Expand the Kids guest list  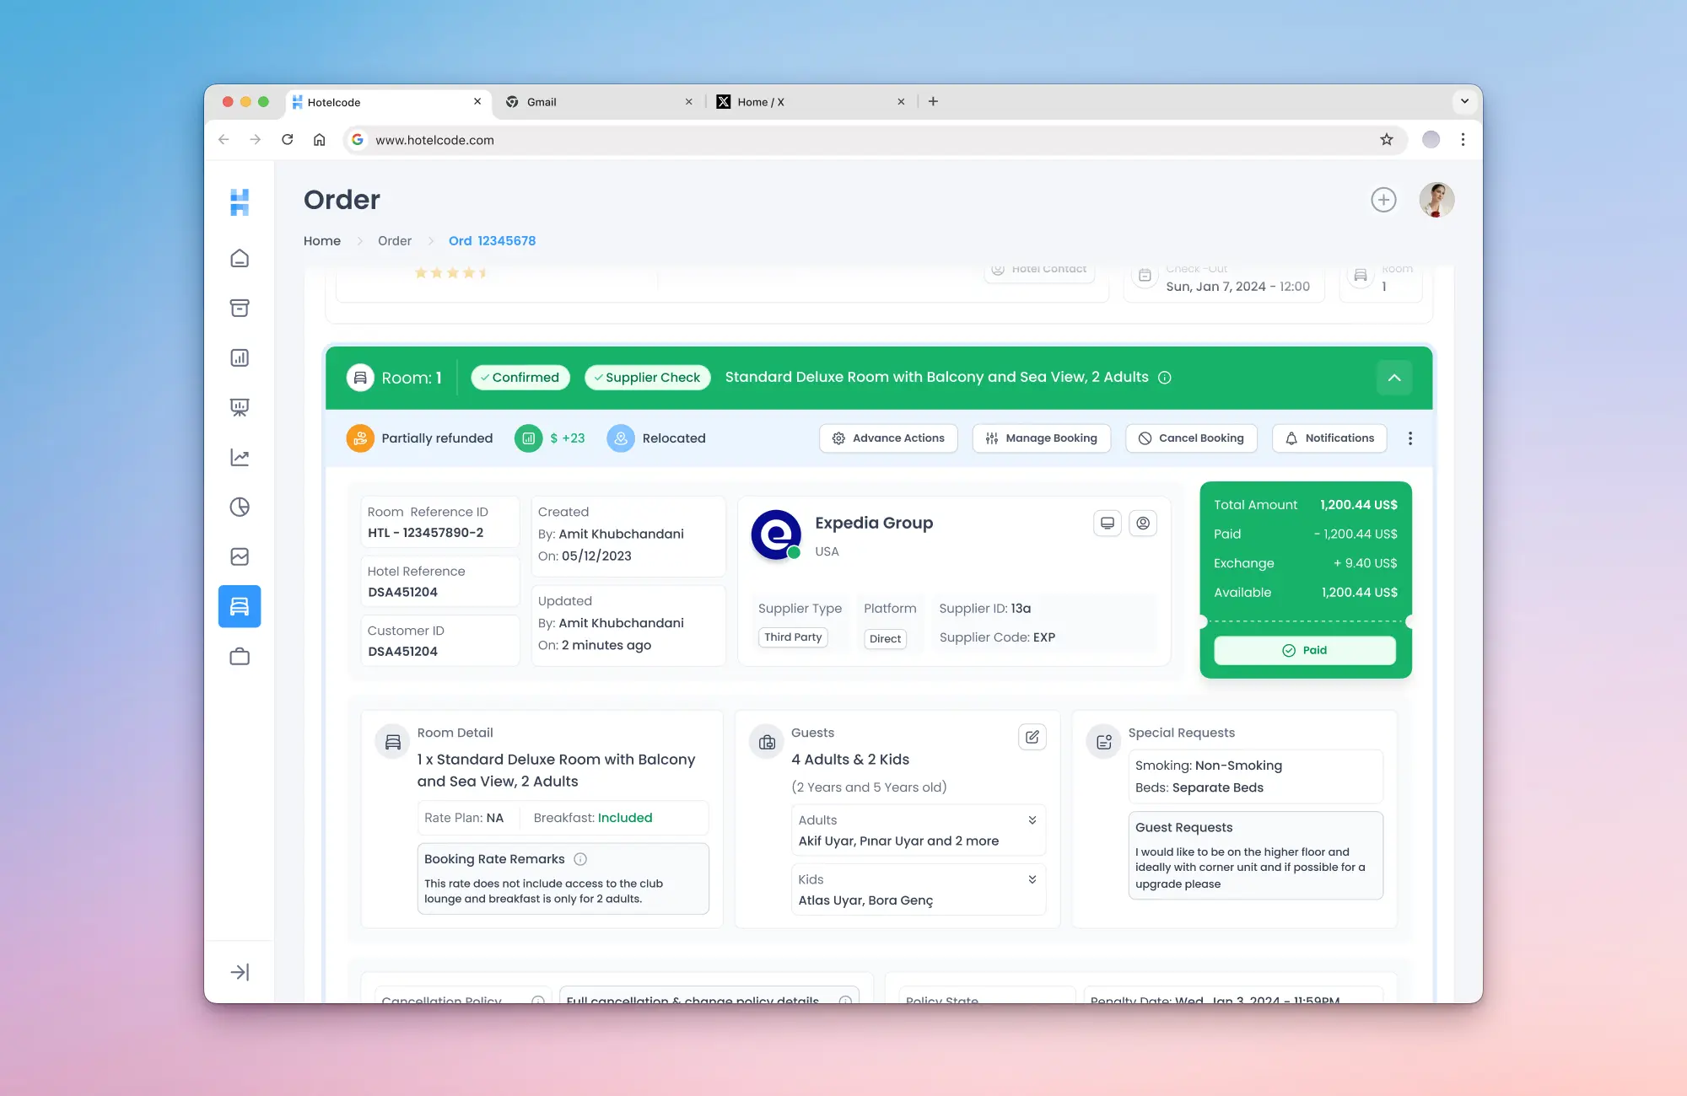point(1032,879)
